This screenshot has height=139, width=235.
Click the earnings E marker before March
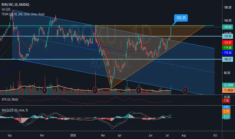pos(95,90)
